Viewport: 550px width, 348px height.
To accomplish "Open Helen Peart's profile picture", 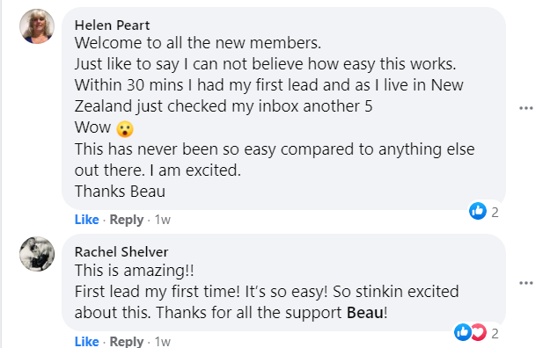I will (x=37, y=26).
